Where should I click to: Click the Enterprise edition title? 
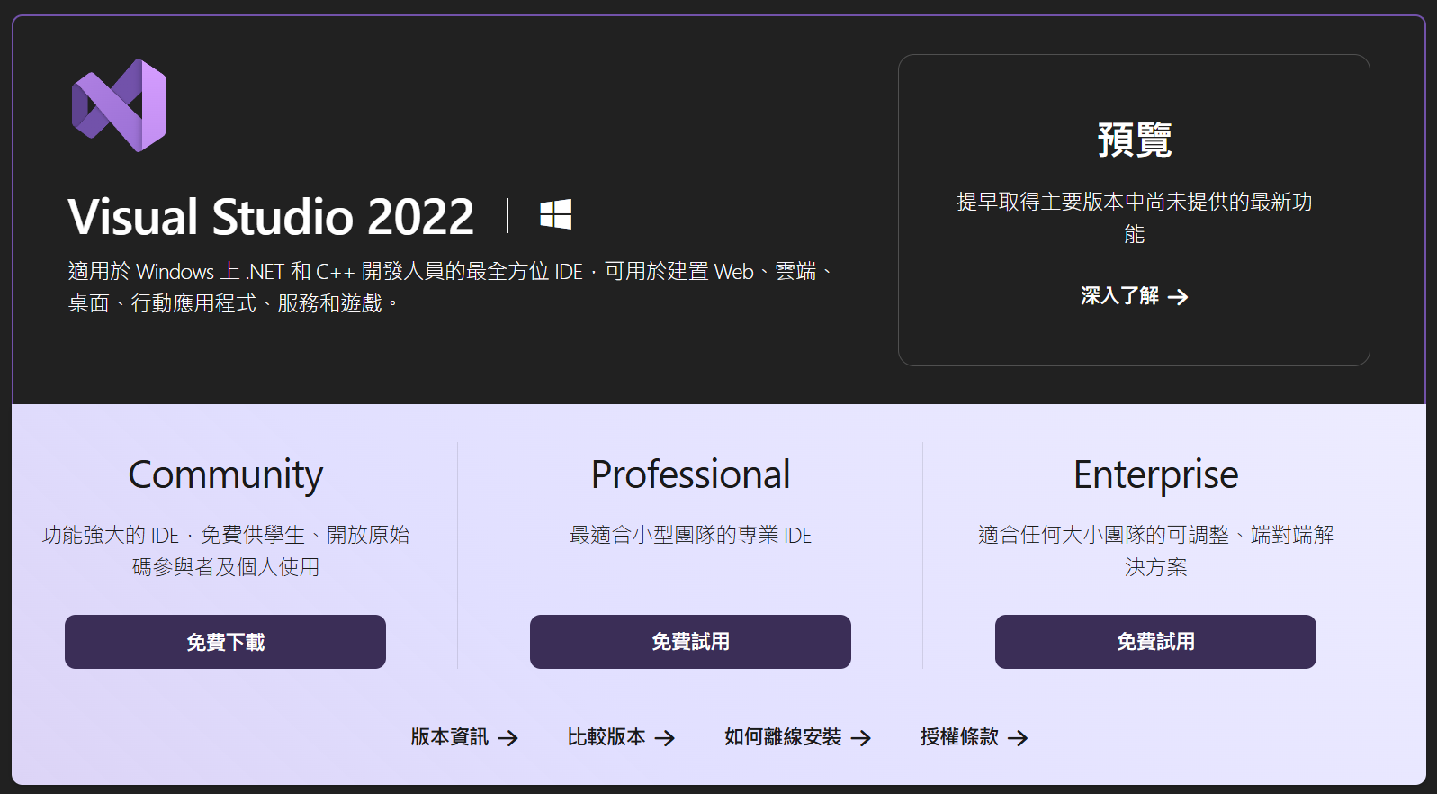(1155, 475)
